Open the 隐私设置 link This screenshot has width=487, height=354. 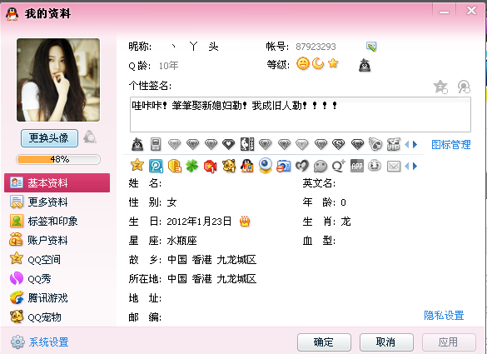[x=444, y=316]
